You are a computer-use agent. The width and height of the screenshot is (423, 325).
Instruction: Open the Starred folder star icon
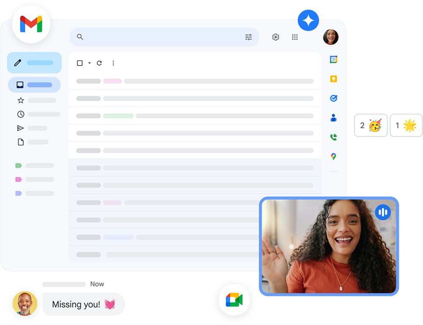21,100
